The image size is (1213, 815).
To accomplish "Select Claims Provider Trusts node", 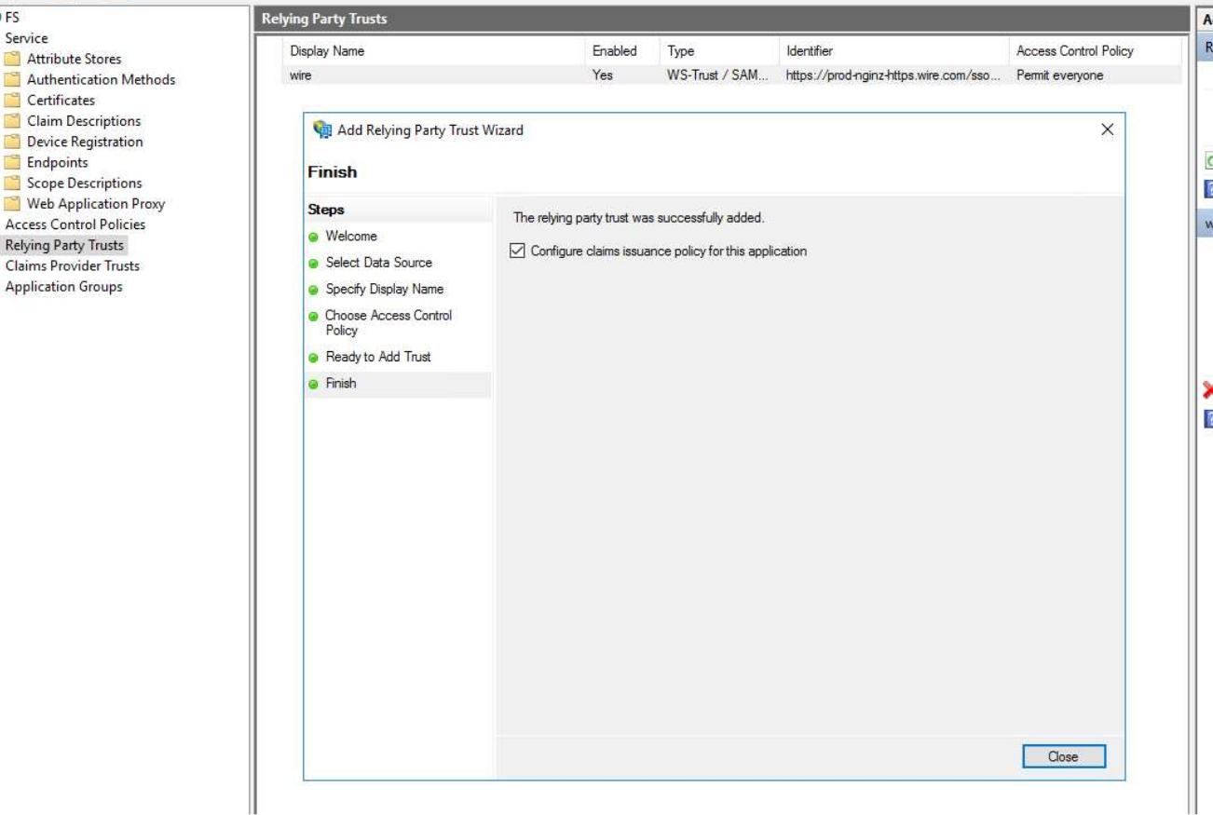I will [x=73, y=265].
